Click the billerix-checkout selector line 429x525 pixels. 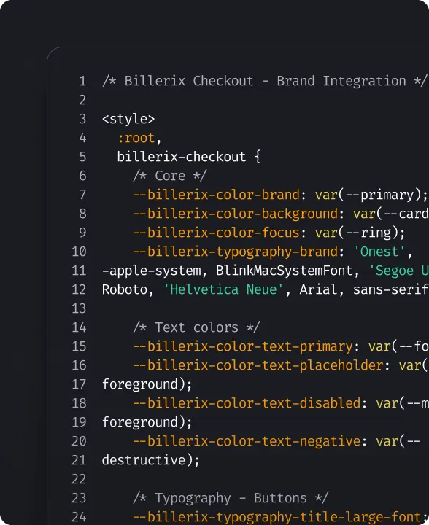pyautogui.click(x=189, y=157)
